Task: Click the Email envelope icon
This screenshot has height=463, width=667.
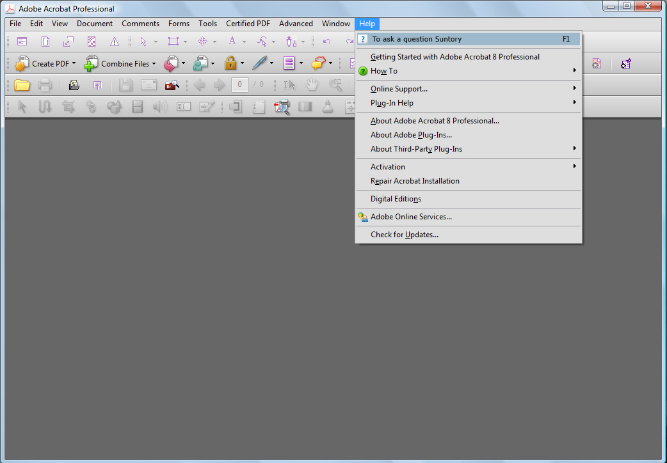Action: pos(149,85)
